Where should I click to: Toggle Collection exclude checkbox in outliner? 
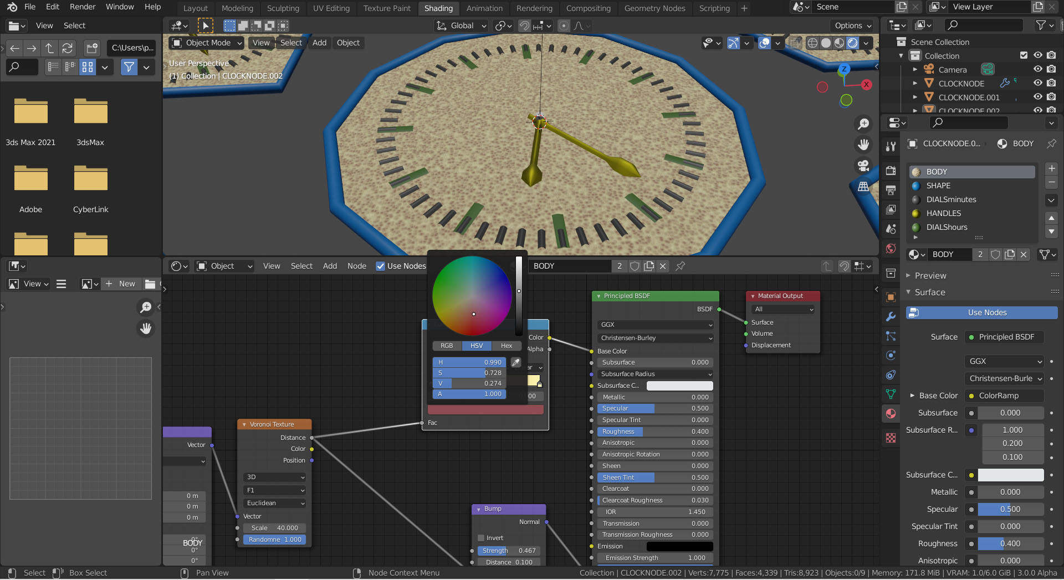point(1024,55)
